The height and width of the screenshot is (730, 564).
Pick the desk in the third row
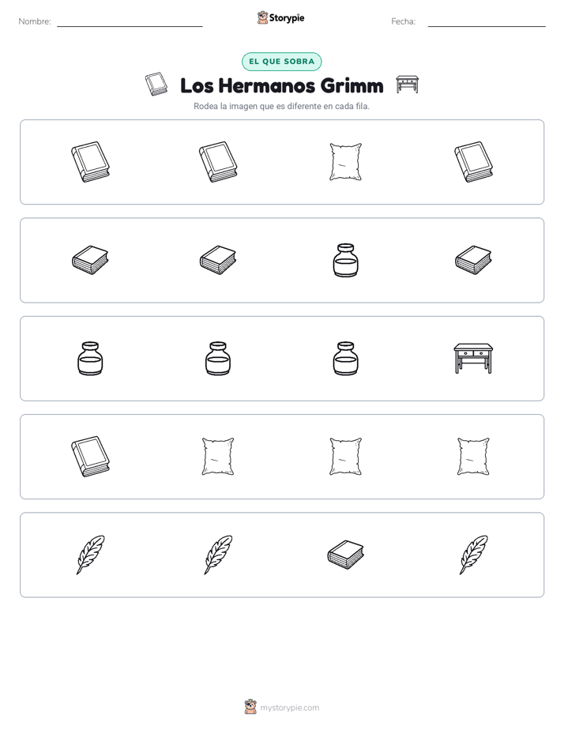[x=473, y=359]
